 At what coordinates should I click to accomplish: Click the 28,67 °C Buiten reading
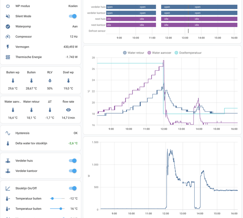coord(31,88)
